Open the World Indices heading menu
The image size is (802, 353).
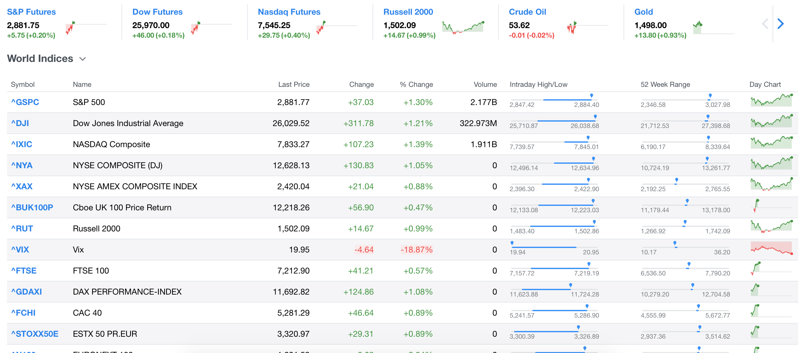[x=40, y=59]
